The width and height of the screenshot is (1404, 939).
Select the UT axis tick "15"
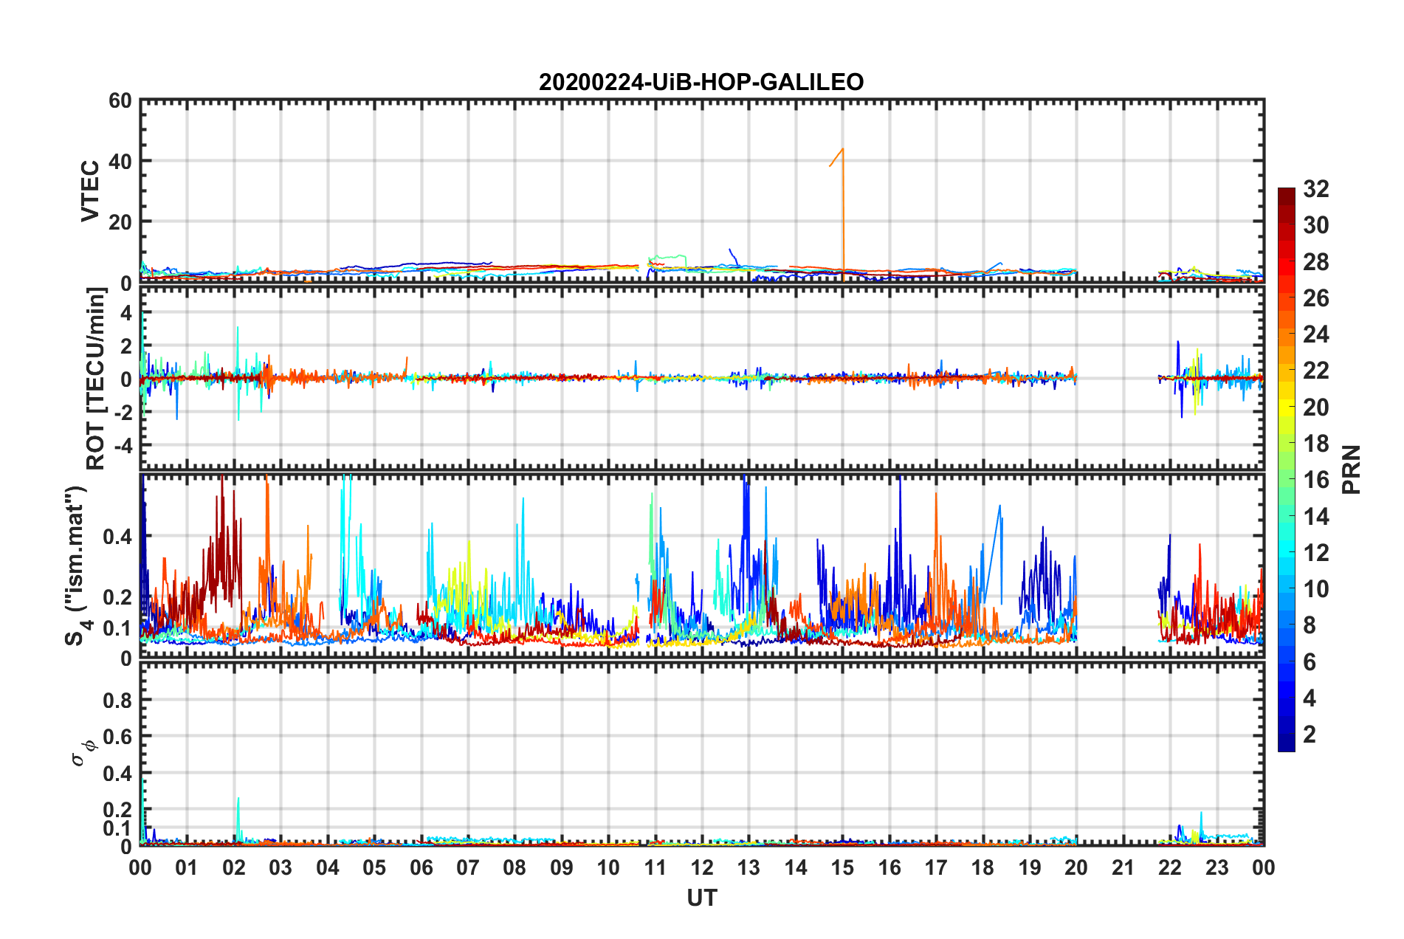(x=842, y=867)
